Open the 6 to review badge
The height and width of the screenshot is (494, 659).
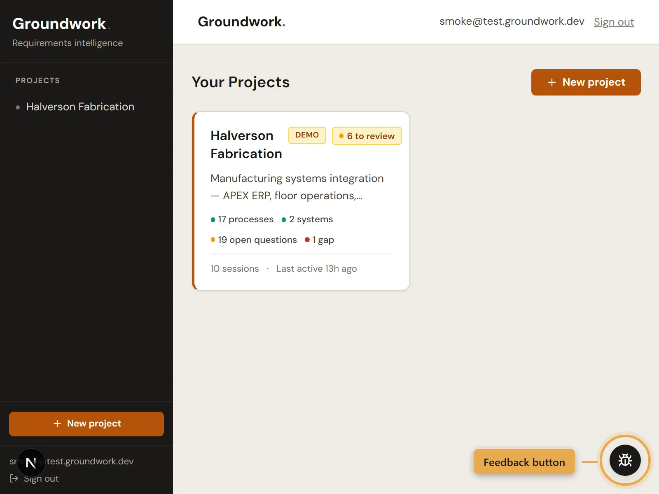367,136
